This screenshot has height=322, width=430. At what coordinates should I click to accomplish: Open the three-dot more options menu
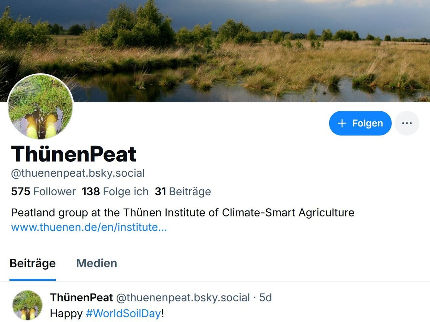407,123
